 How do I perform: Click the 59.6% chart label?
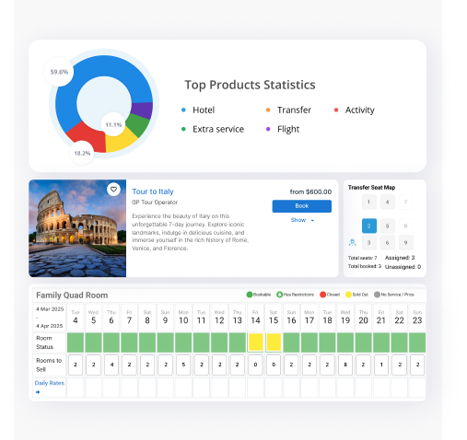coord(59,72)
